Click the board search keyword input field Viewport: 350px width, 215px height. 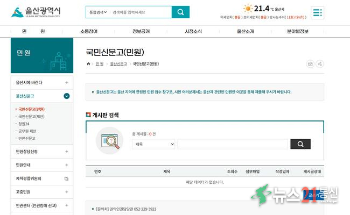pyautogui.click(x=232, y=144)
